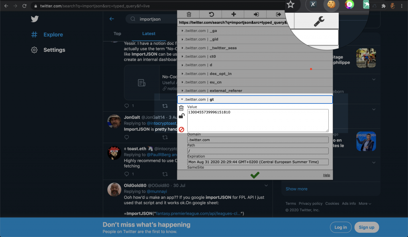Reload the page in the browser
The width and height of the screenshot is (408, 237).
[x=24, y=6]
